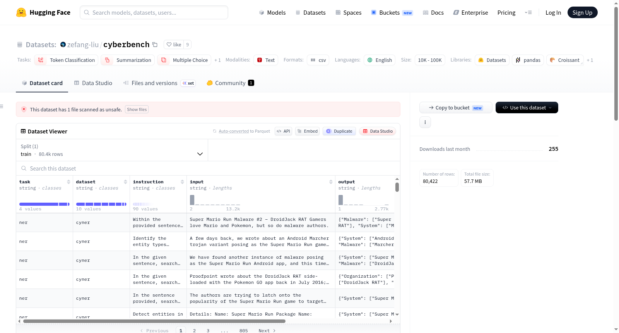619x333 pixels.
Task: Click the table horizontal scrollbar thumb
Action: (x=154, y=321)
